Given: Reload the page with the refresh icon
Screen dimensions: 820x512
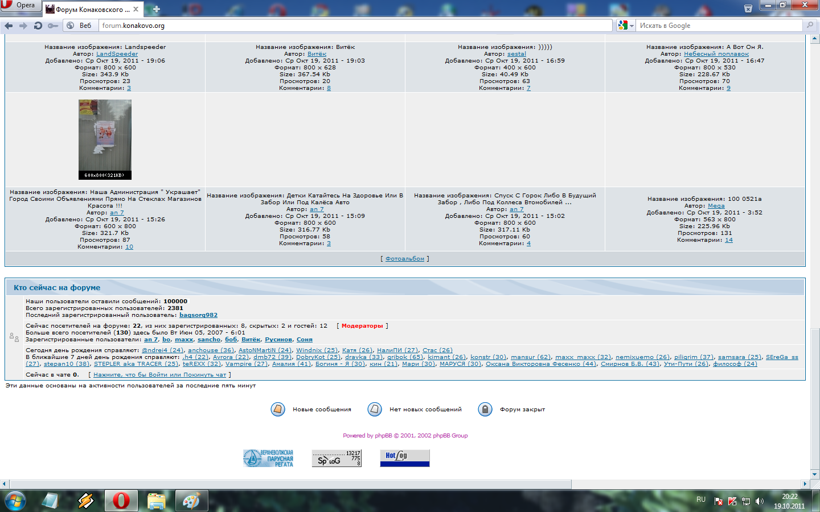Looking at the screenshot, I should point(38,26).
